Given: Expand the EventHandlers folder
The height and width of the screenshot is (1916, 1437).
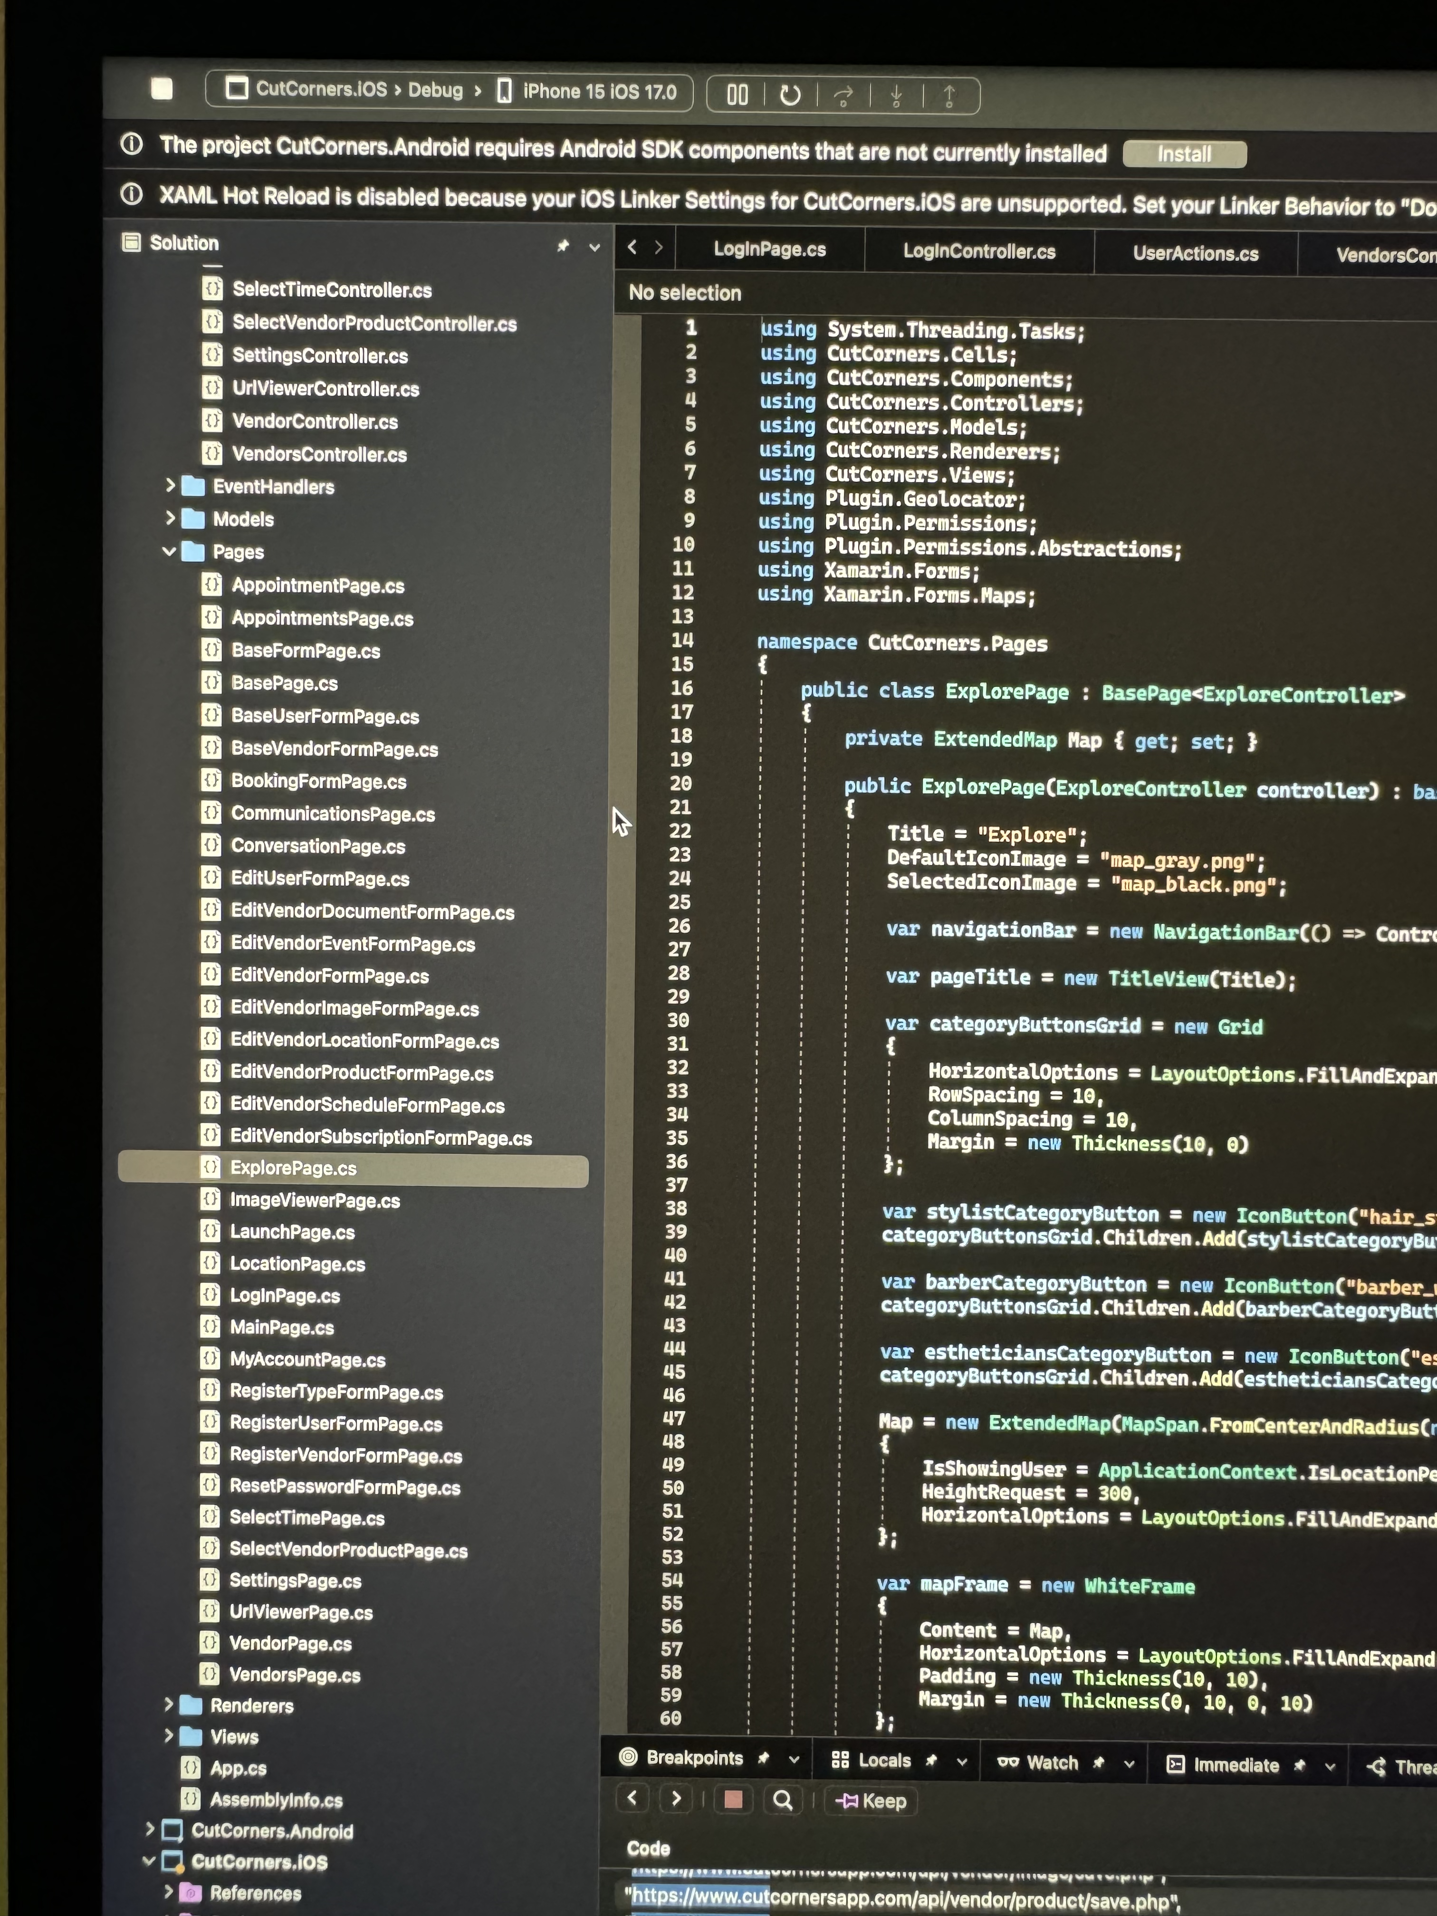Looking at the screenshot, I should (x=171, y=486).
